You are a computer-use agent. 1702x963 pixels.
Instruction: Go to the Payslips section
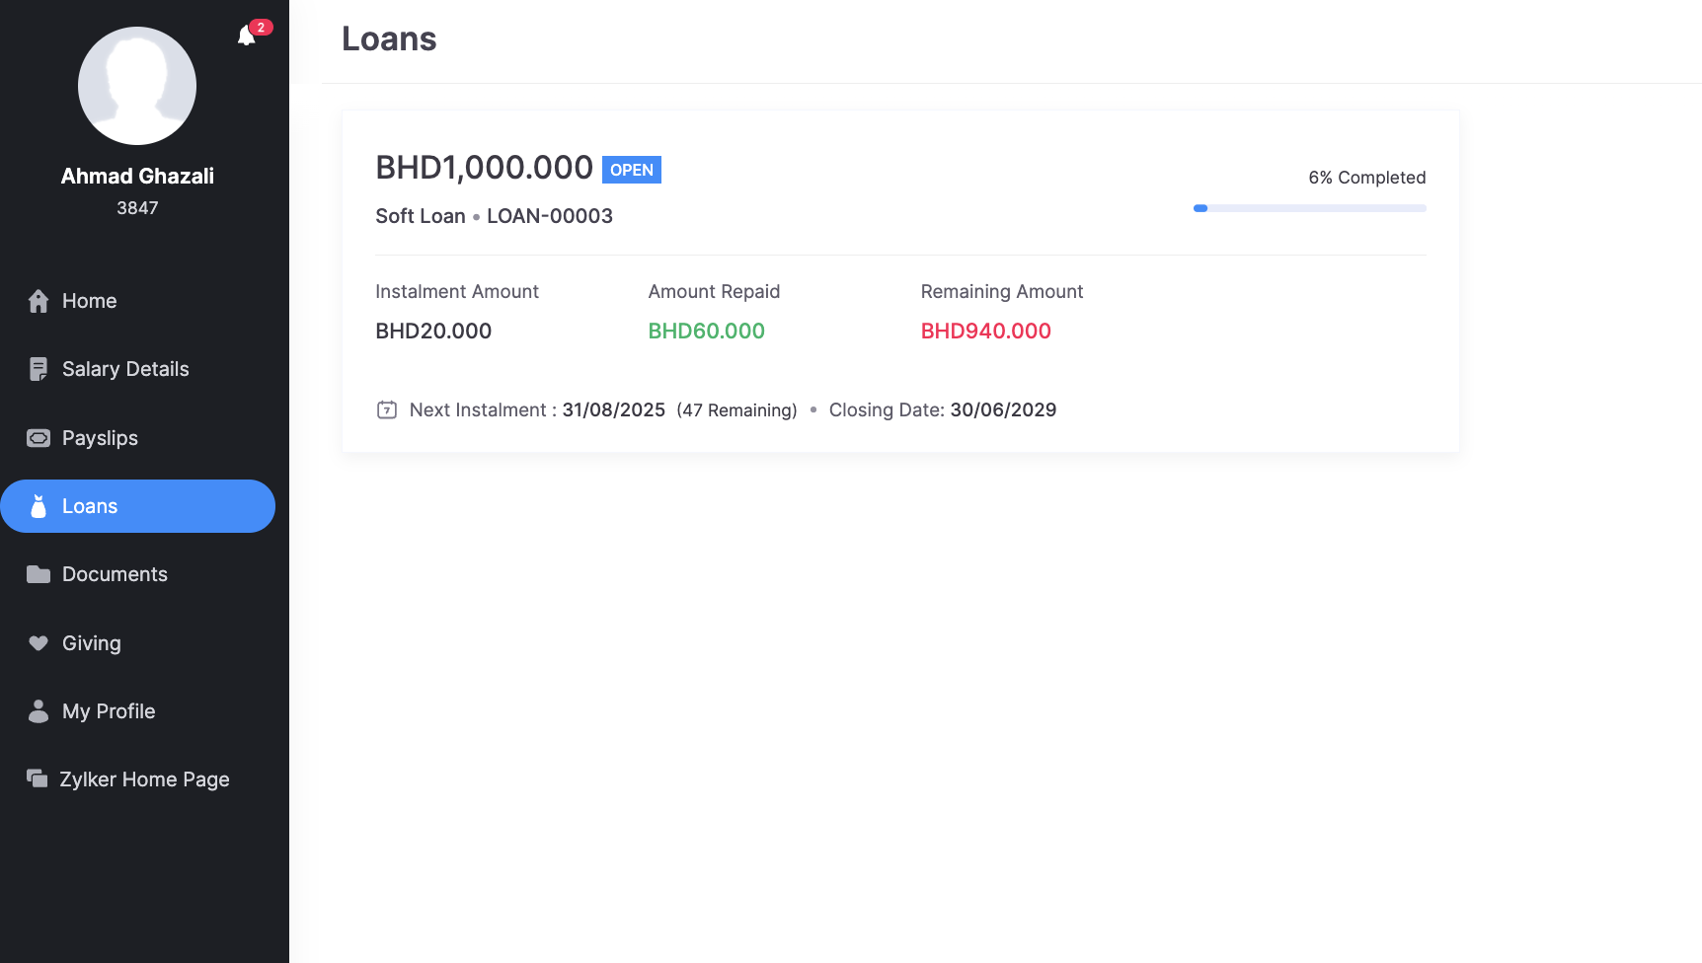pos(100,438)
